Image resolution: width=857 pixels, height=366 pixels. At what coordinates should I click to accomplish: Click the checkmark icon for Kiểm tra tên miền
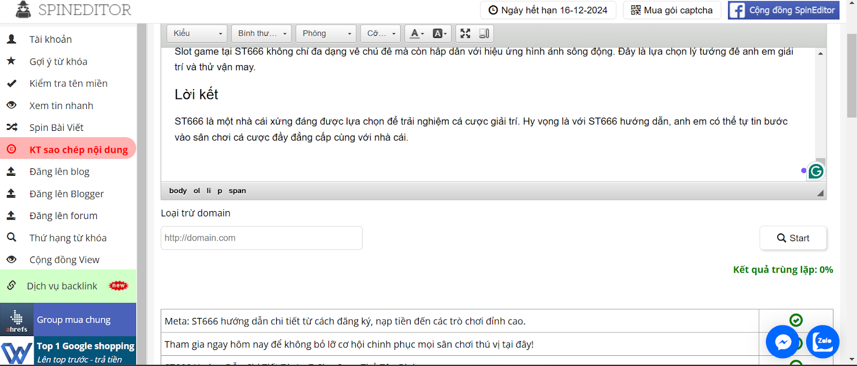[x=11, y=83]
